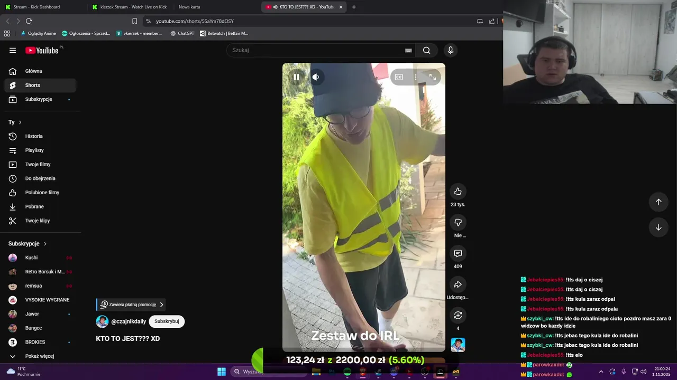Open Twoje filmy in the sidebar
Screen dimensions: 677x380
[x=40, y=164]
